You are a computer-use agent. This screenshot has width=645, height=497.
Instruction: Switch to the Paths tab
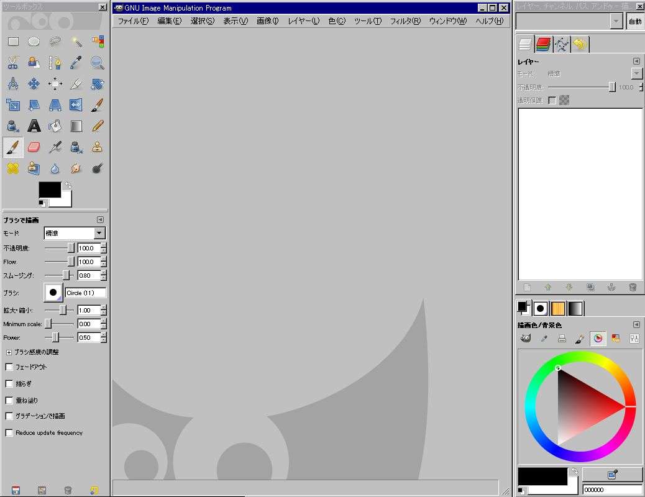(x=562, y=44)
